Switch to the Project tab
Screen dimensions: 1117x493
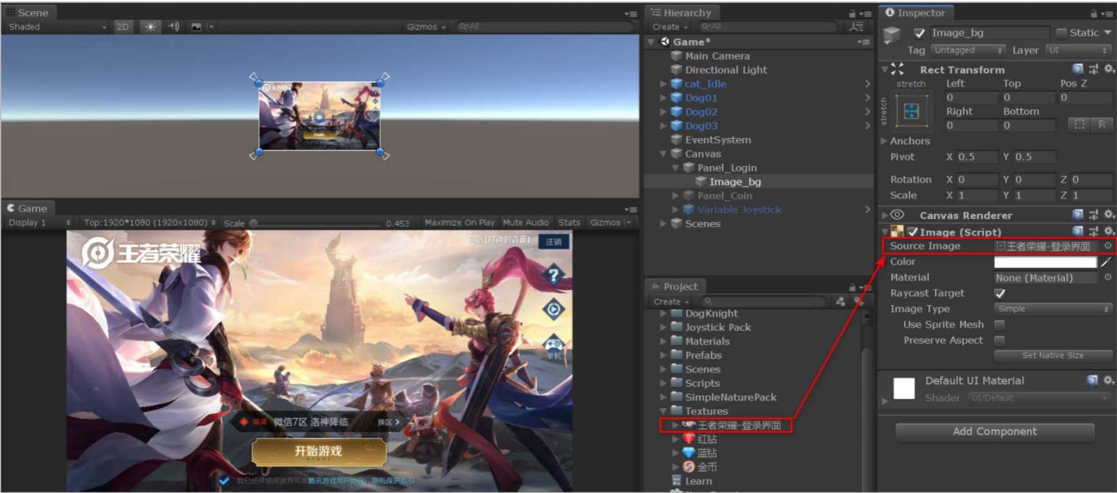(x=675, y=286)
